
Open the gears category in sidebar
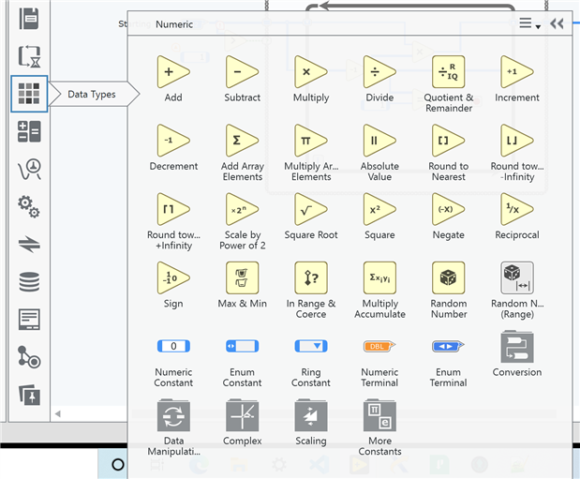pyautogui.click(x=29, y=206)
